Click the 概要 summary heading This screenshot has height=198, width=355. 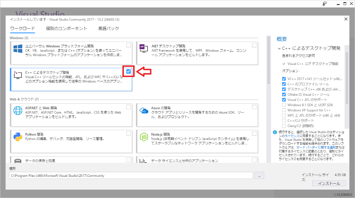pyautogui.click(x=282, y=39)
